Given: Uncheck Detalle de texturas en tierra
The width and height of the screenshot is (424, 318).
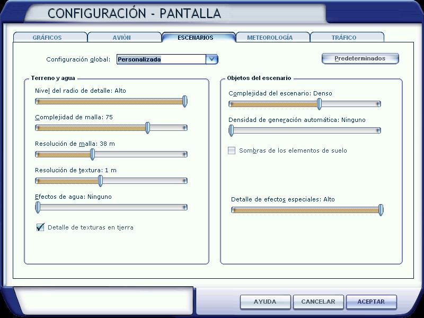Looking at the screenshot, I should coord(40,227).
